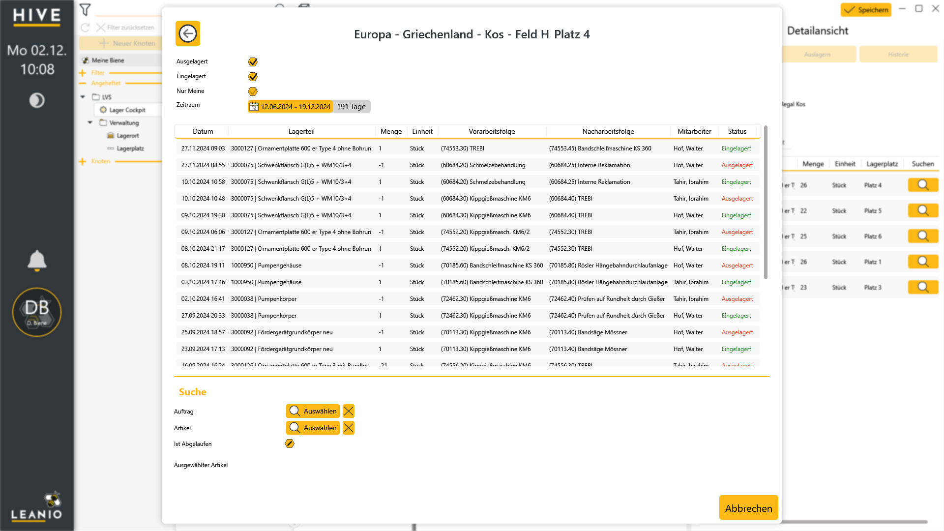This screenshot has width=944, height=531.
Task: Click the Neuer Knoten button
Action: 120,43
